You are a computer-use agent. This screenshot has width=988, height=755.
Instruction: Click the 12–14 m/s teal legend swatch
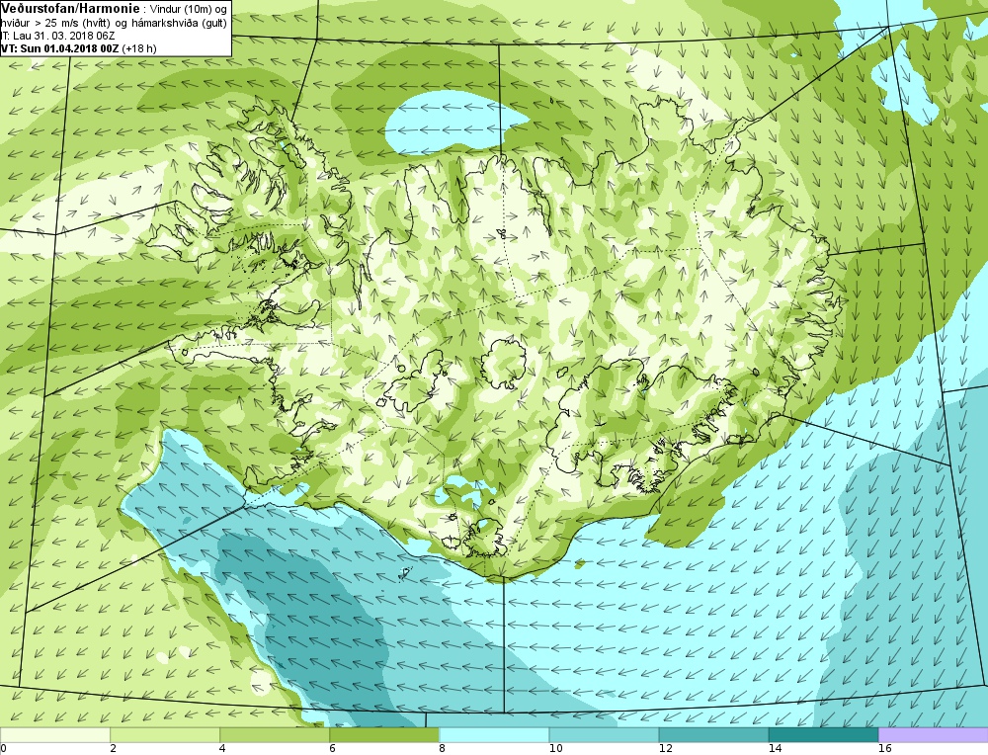tap(713, 734)
